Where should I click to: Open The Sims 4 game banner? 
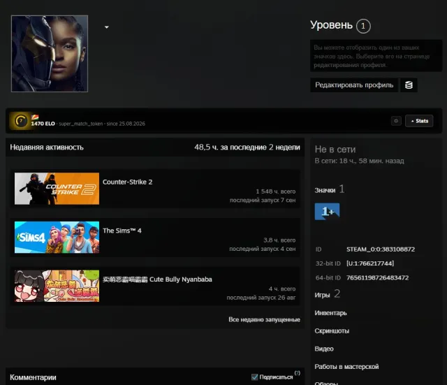tap(57, 238)
